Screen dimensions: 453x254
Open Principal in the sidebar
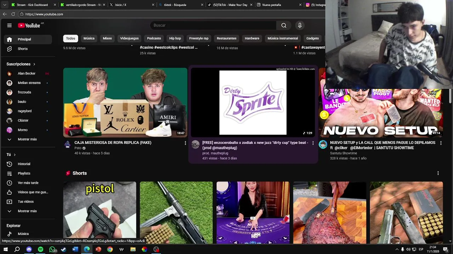(x=28, y=39)
